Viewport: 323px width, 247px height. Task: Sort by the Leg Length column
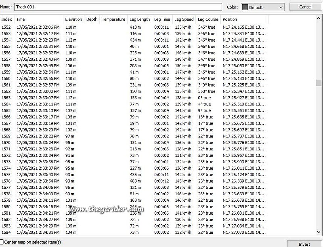[x=140, y=19]
